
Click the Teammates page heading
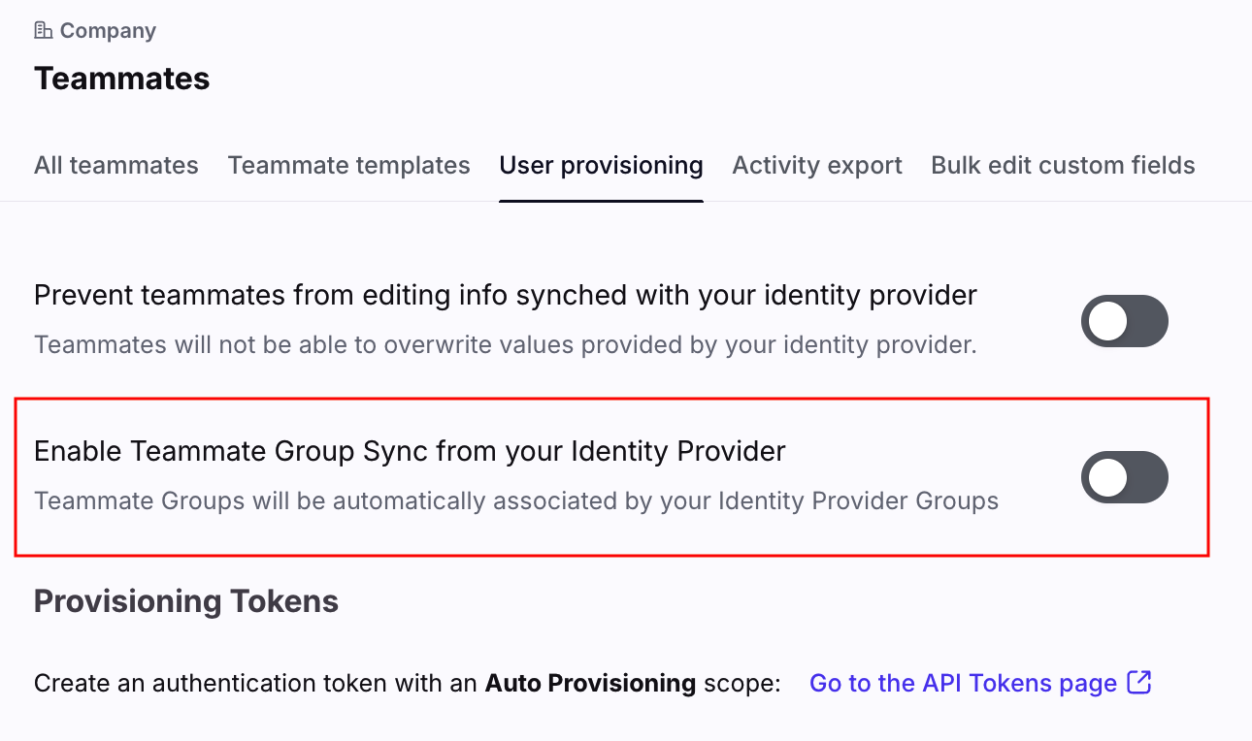(121, 79)
